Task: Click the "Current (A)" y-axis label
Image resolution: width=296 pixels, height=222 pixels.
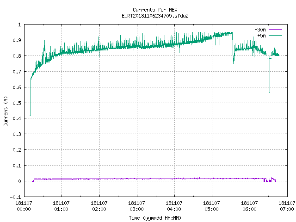Action: pyautogui.click(x=6, y=111)
